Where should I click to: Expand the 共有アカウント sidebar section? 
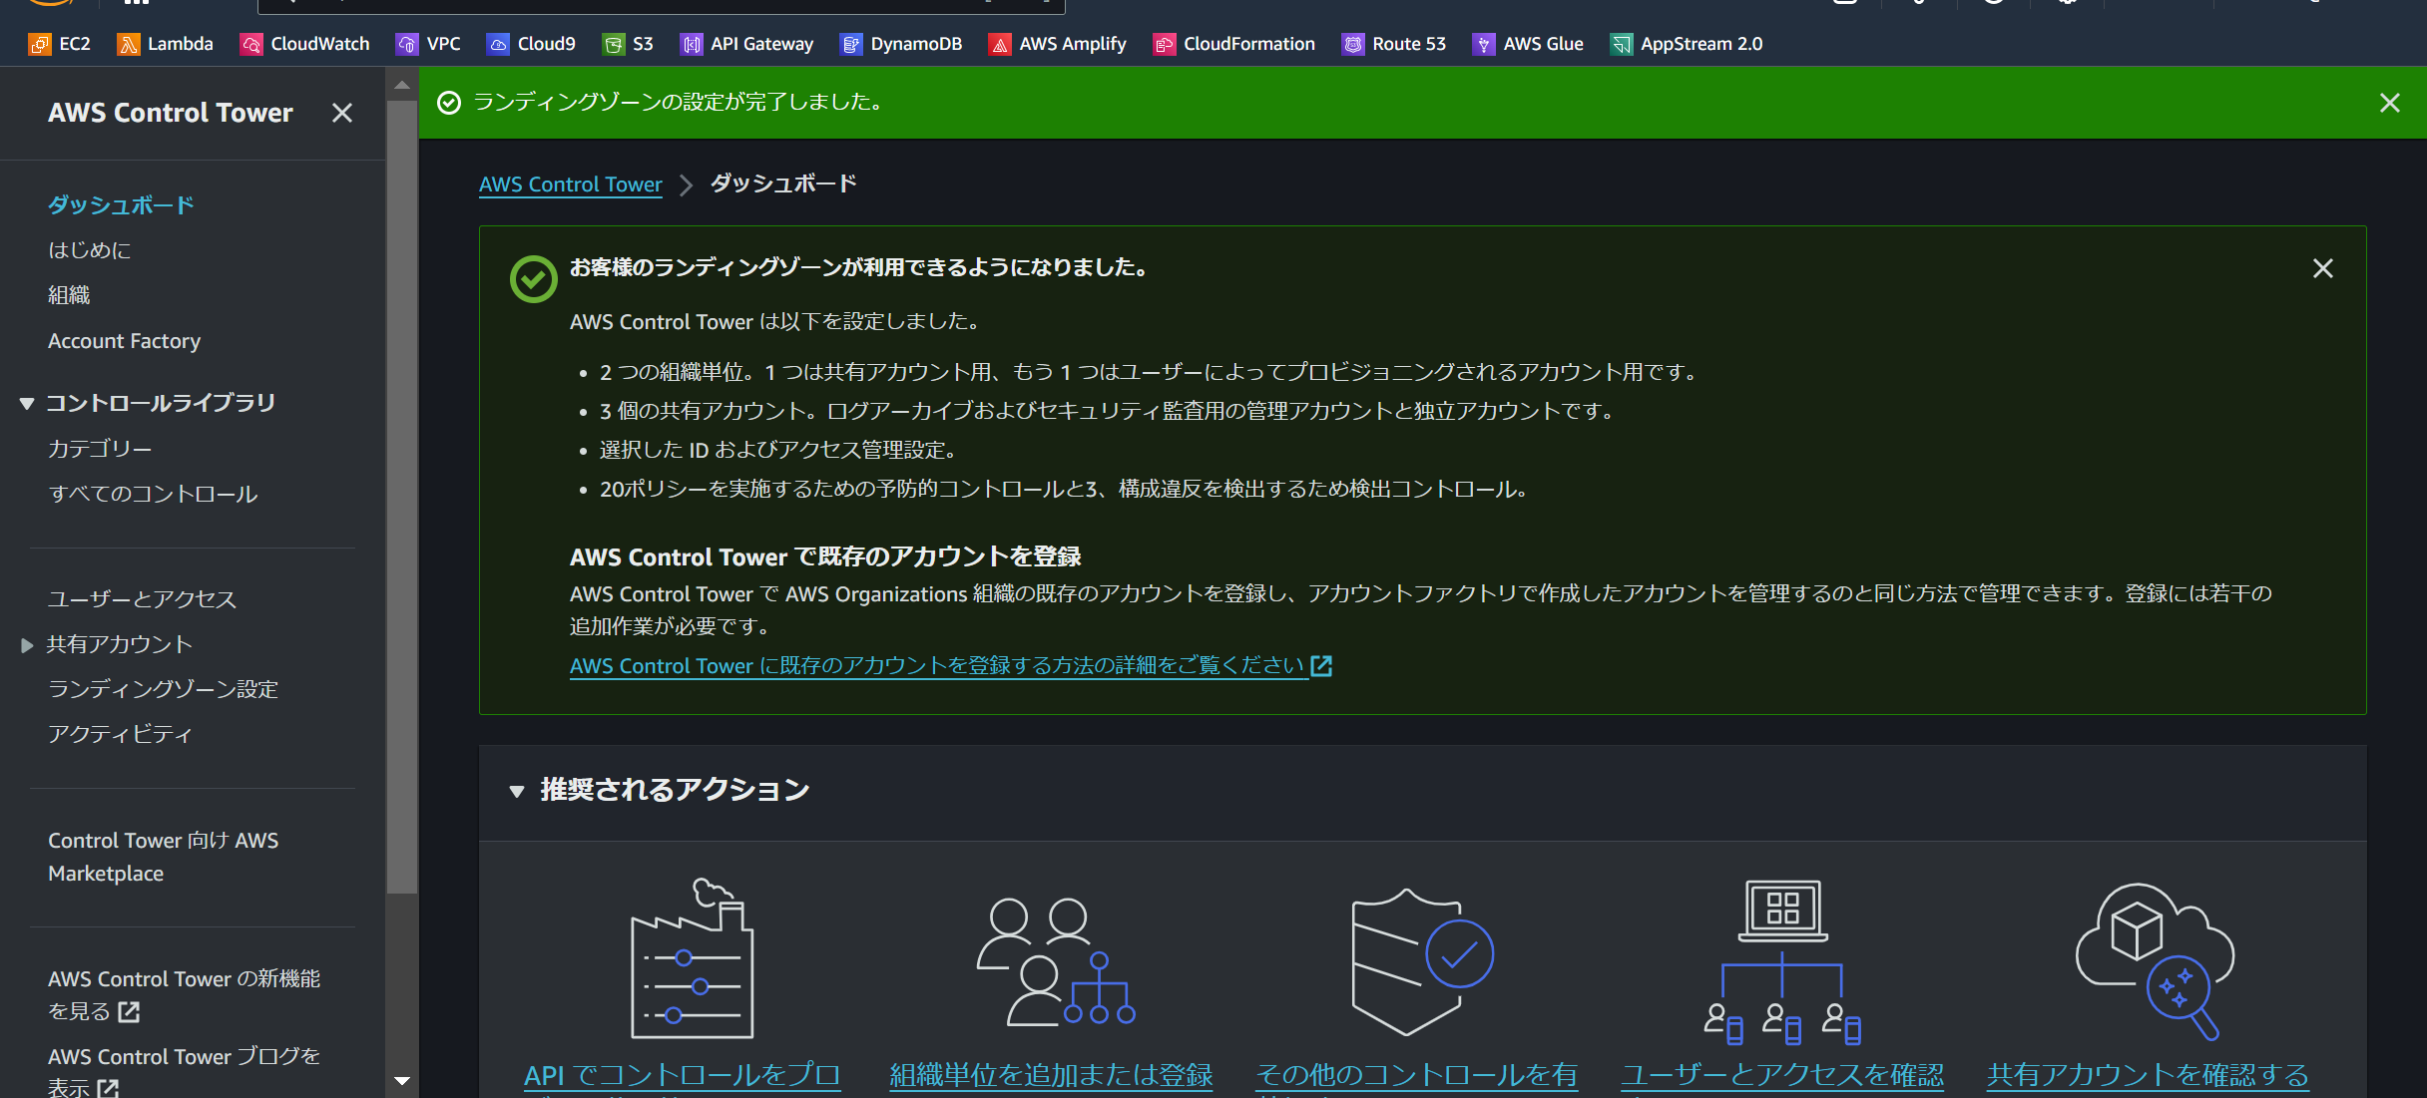point(27,644)
